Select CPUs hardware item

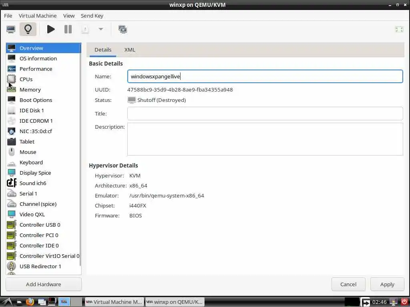pos(43,80)
